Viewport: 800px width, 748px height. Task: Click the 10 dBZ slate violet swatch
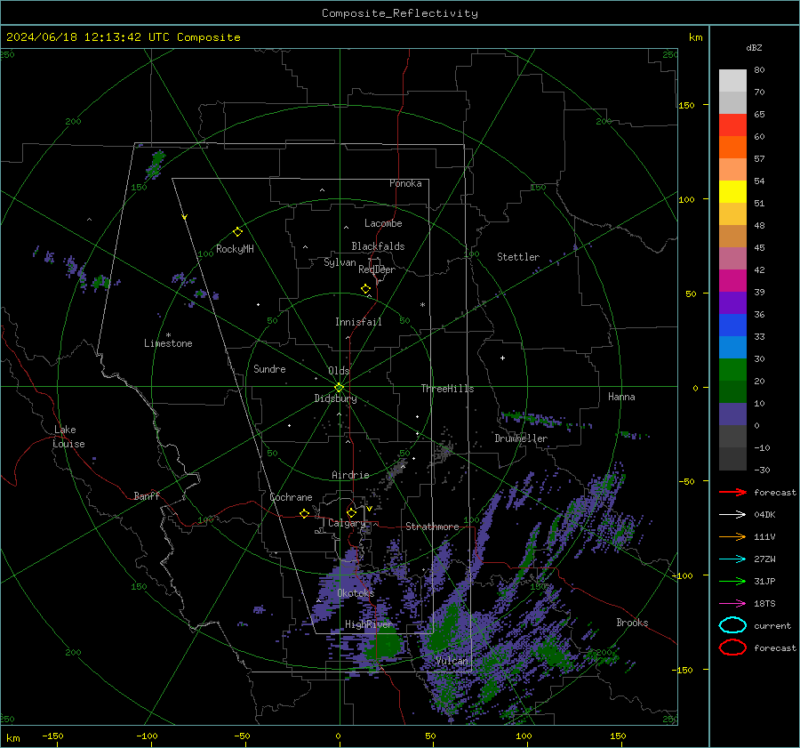tap(732, 414)
